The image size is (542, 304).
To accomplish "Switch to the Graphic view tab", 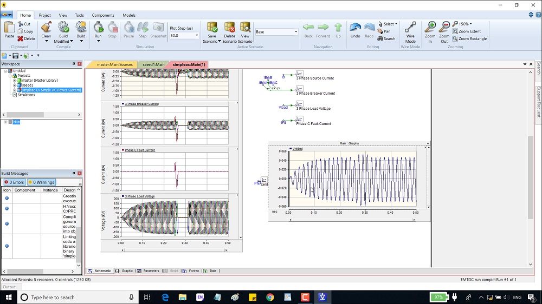I will coord(124,271).
